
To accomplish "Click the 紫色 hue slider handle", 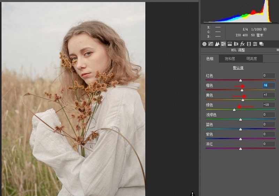I will (240, 139).
